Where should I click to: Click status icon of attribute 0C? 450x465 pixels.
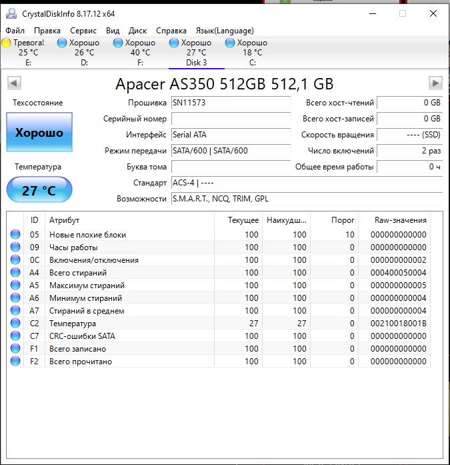(x=15, y=260)
